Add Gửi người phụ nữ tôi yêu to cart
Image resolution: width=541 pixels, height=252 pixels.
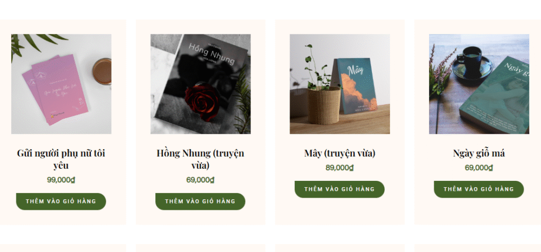click(61, 201)
